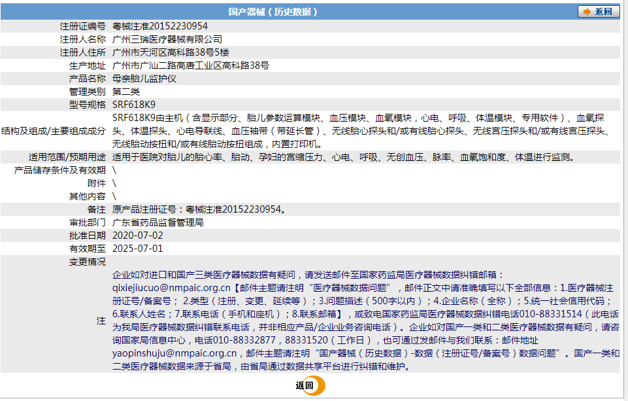Click the header title 国产器械（历史数据）

click(273, 12)
